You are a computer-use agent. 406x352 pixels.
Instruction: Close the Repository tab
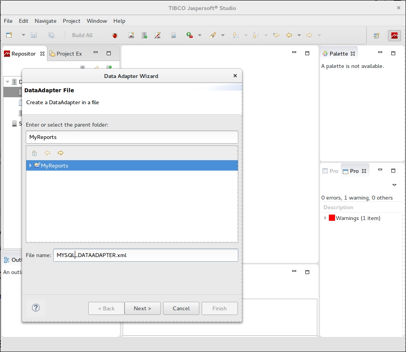coord(42,54)
